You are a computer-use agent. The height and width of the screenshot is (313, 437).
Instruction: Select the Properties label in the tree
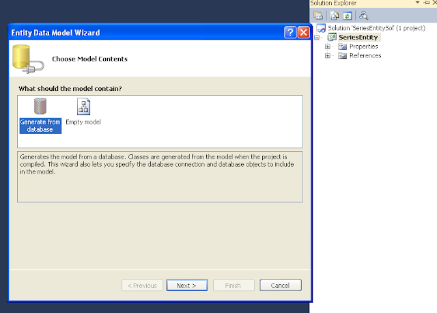(x=364, y=46)
